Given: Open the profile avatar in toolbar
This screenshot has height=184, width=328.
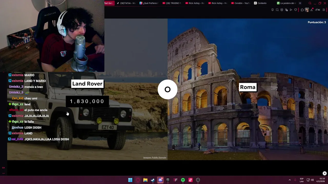Looking at the screenshot, I should (307, 10).
